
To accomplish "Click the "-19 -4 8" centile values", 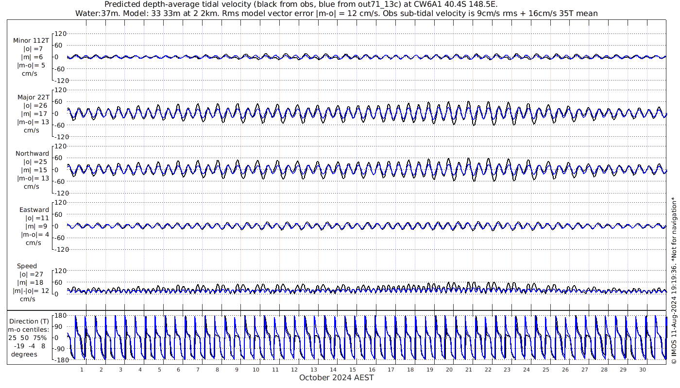I will (x=29, y=346).
